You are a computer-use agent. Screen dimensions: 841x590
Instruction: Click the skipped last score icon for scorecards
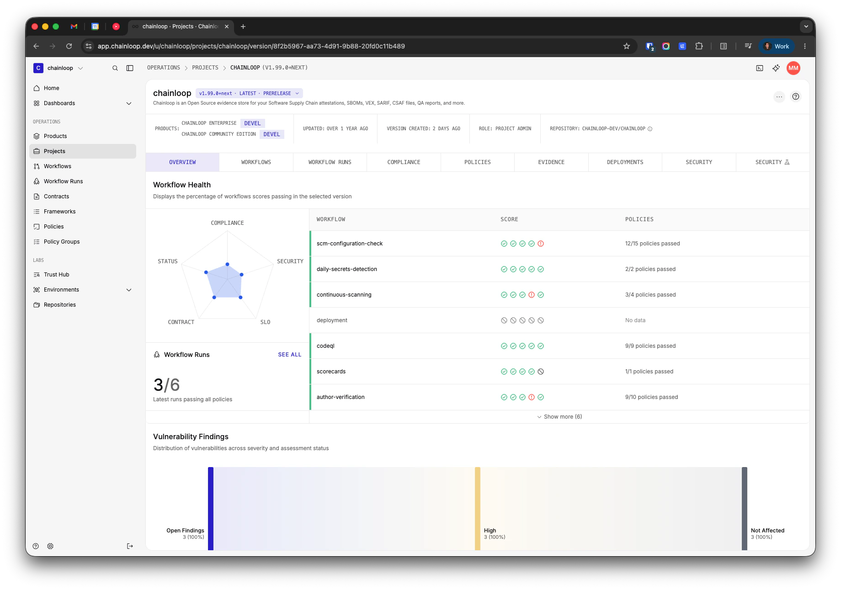coord(541,372)
